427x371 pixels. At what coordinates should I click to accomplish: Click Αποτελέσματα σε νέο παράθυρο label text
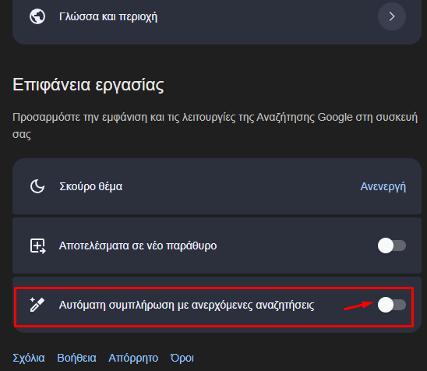[138, 246]
